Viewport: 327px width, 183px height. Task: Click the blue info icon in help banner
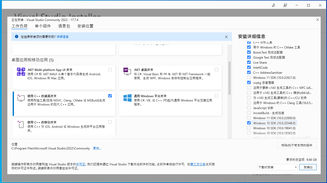17,37
